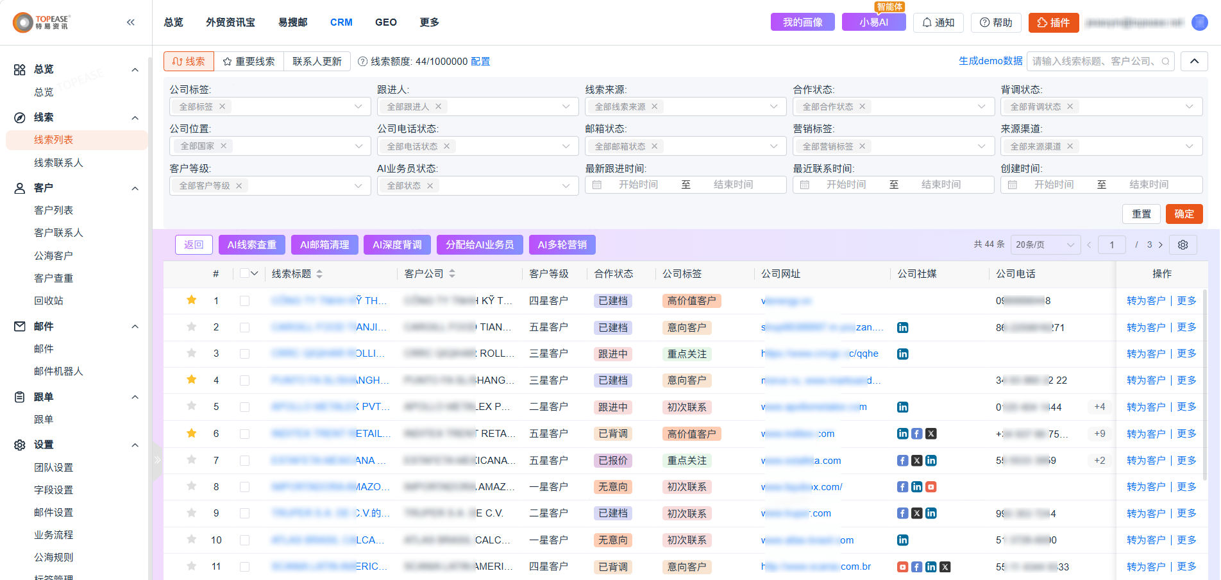Click the AI线索查重 button
Viewport: 1221px width, 580px height.
(x=252, y=244)
